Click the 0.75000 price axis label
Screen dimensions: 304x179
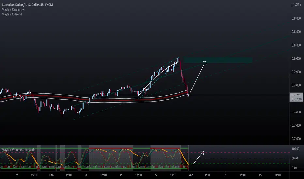[296, 125]
